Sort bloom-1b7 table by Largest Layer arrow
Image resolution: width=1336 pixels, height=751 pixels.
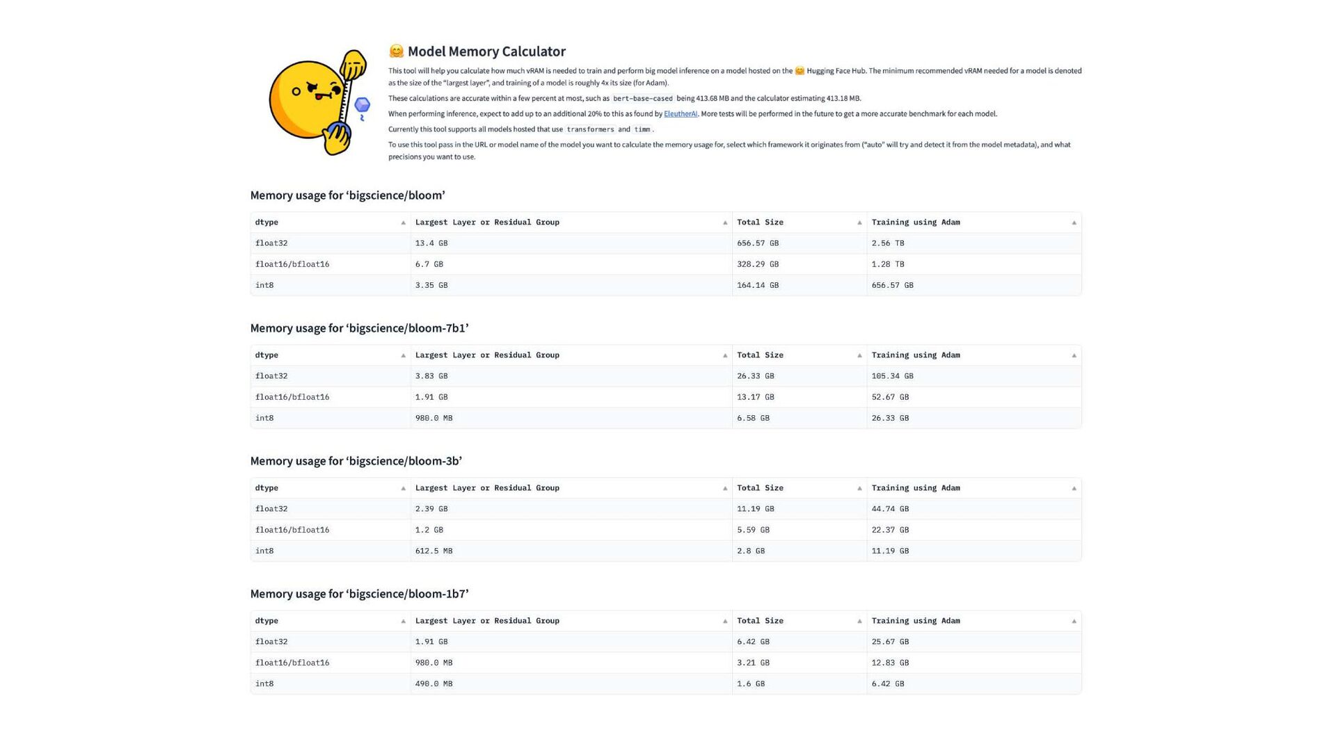(724, 621)
